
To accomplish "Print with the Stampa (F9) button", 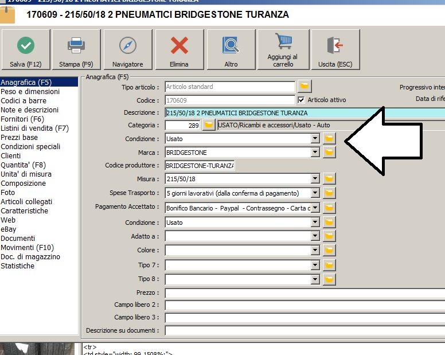I will pyautogui.click(x=76, y=49).
